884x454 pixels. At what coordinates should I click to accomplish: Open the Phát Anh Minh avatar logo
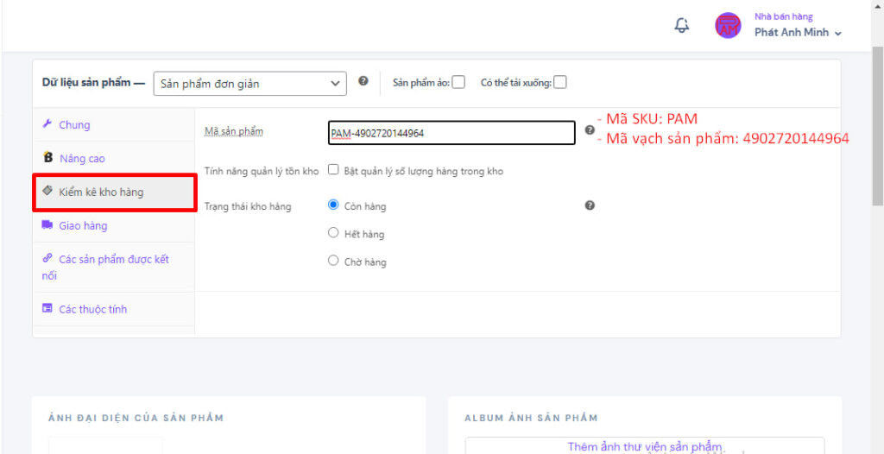click(728, 25)
